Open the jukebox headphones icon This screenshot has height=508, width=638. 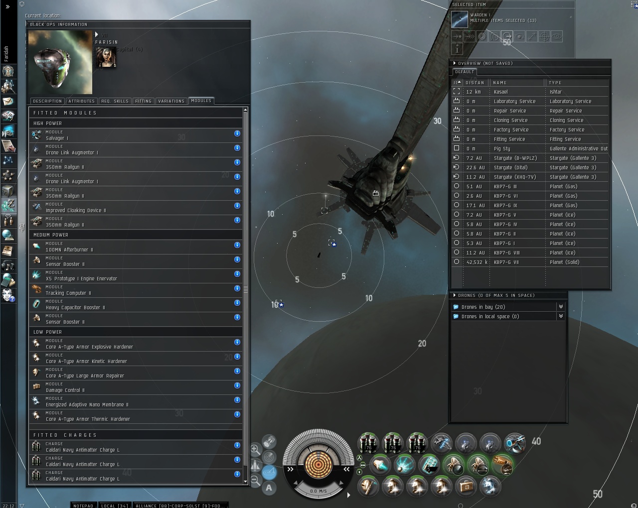coord(8,264)
